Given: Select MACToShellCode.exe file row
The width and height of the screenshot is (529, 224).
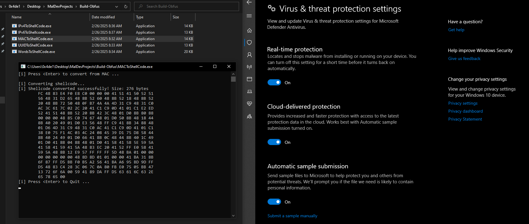Looking at the screenshot, I should click(102, 39).
